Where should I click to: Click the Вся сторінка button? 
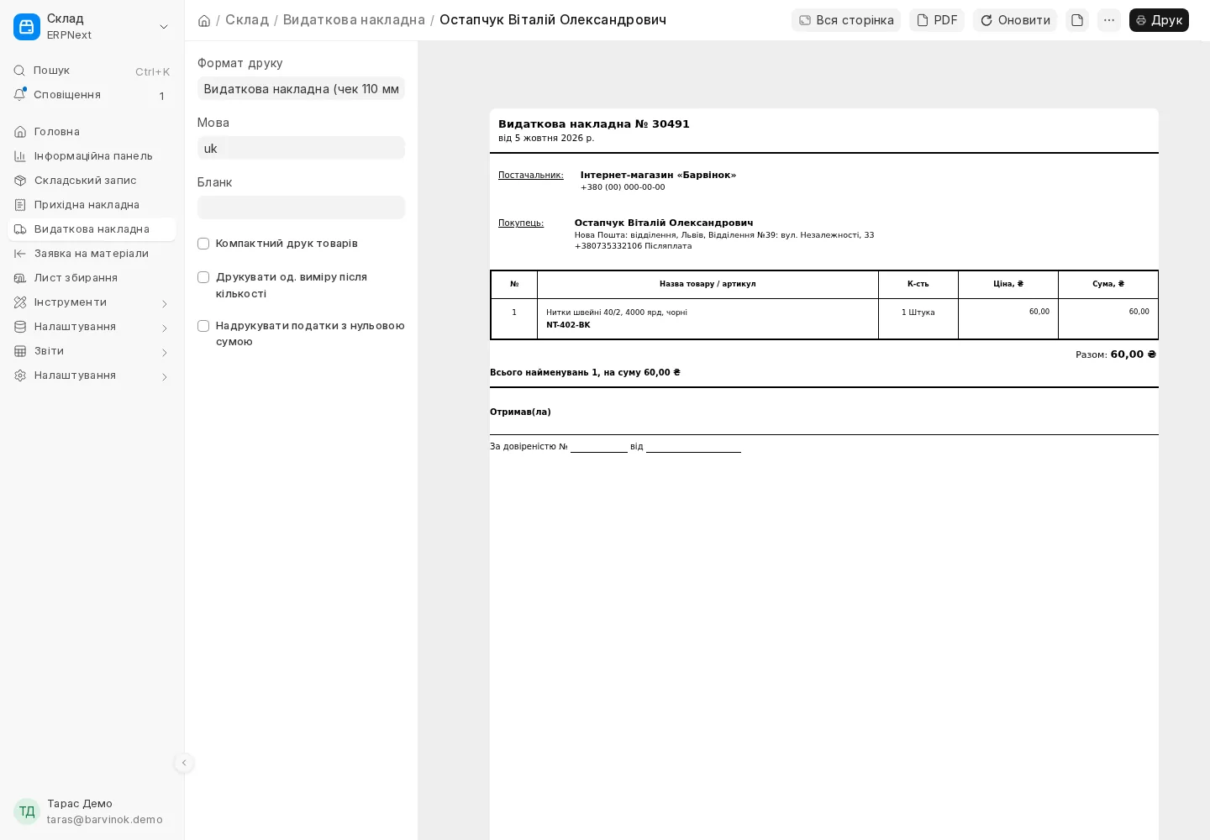(x=846, y=20)
